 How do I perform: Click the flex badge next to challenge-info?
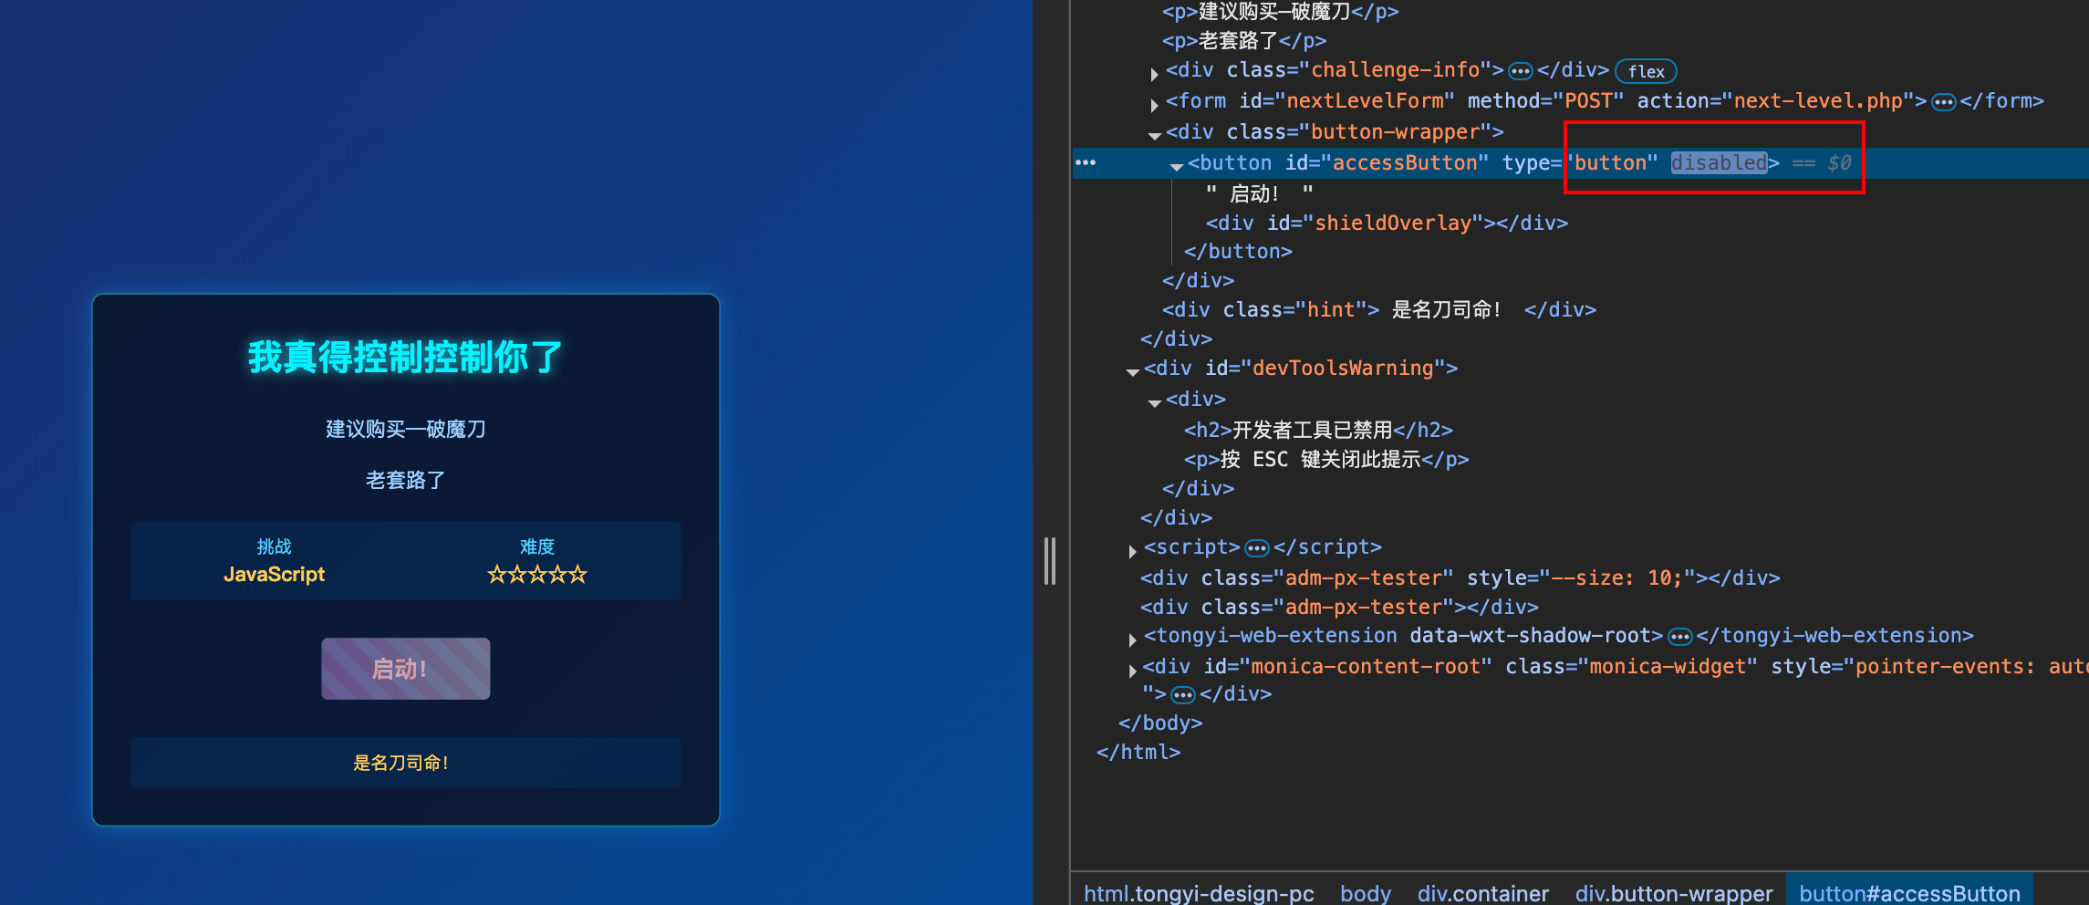pyautogui.click(x=1646, y=71)
